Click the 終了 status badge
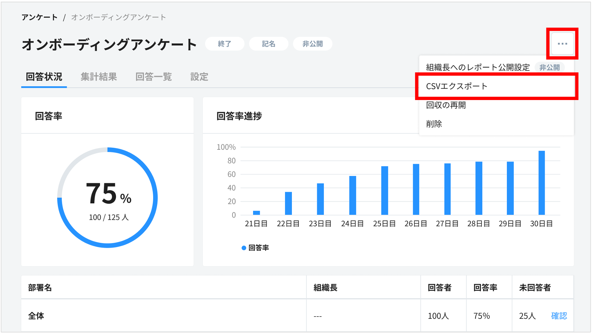This screenshot has width=592, height=333. pos(225,43)
